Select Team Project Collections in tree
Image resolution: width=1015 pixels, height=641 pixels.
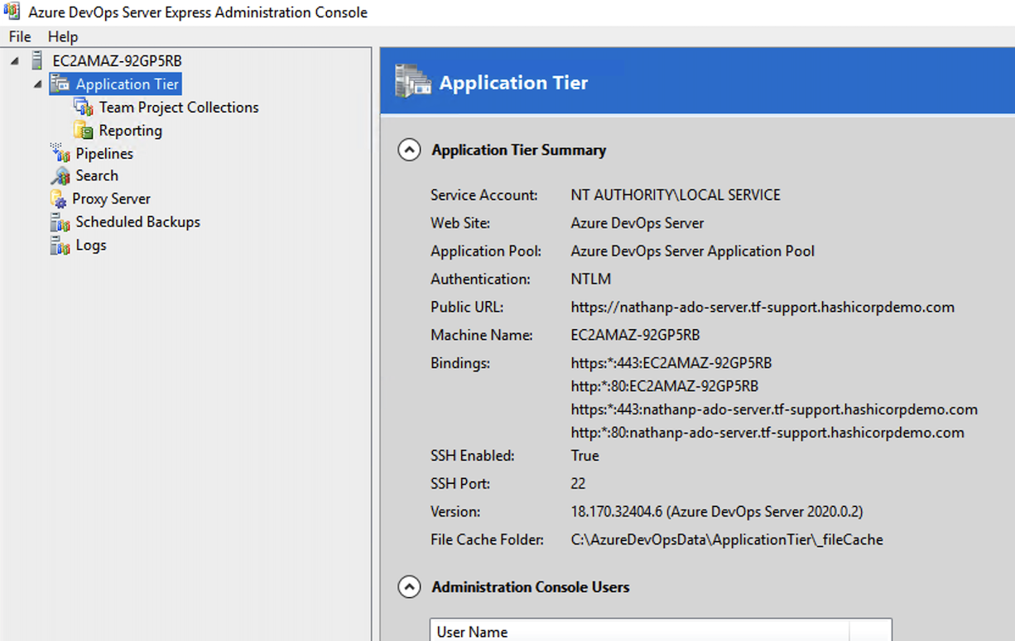[x=179, y=108]
